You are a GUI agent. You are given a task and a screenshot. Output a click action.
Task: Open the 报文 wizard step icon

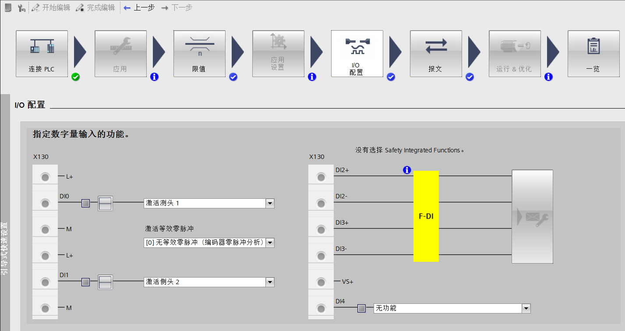(436, 53)
